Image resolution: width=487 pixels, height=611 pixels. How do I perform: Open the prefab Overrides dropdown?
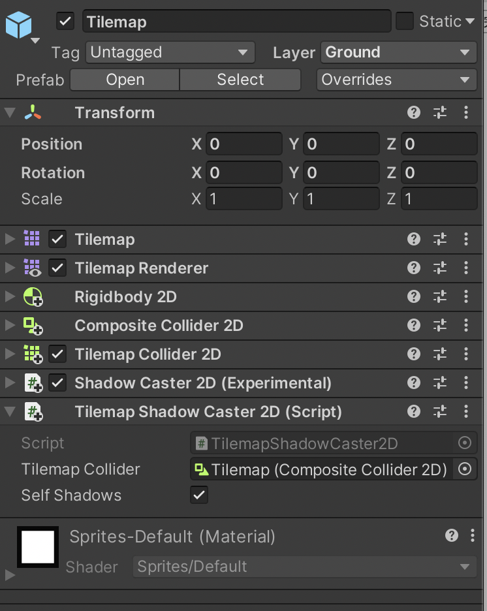(396, 80)
